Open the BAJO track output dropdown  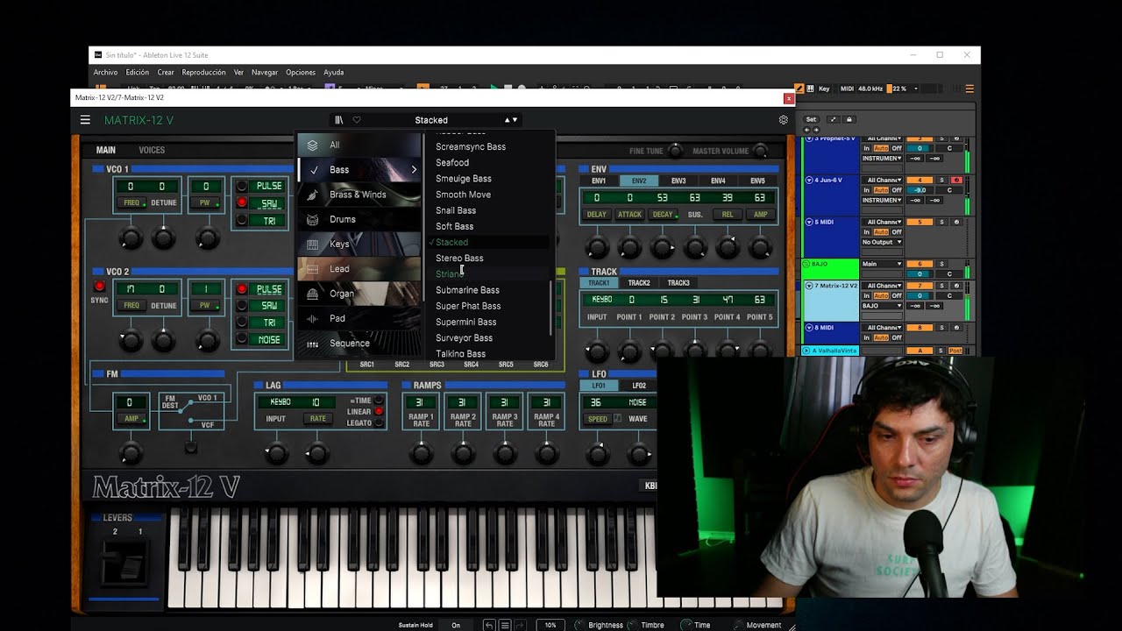point(882,264)
